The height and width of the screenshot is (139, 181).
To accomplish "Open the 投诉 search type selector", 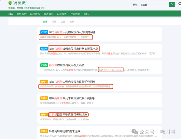I will 135,5.
